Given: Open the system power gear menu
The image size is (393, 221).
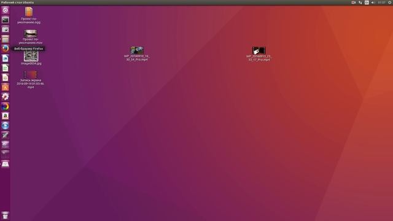Looking at the screenshot, I should click(390, 2).
